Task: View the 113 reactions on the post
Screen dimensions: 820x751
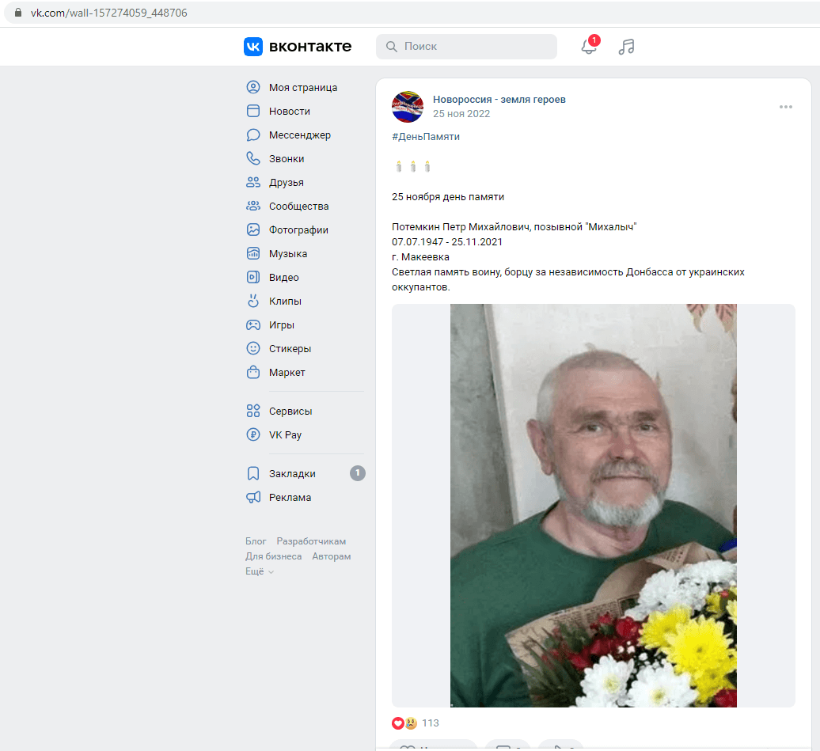Action: pos(416,723)
